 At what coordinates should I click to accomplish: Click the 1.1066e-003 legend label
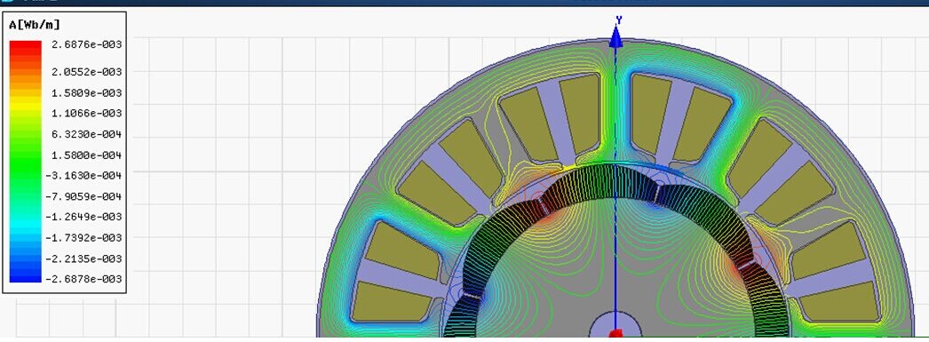(x=86, y=113)
